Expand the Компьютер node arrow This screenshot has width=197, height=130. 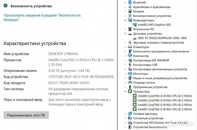(x=125, y=56)
